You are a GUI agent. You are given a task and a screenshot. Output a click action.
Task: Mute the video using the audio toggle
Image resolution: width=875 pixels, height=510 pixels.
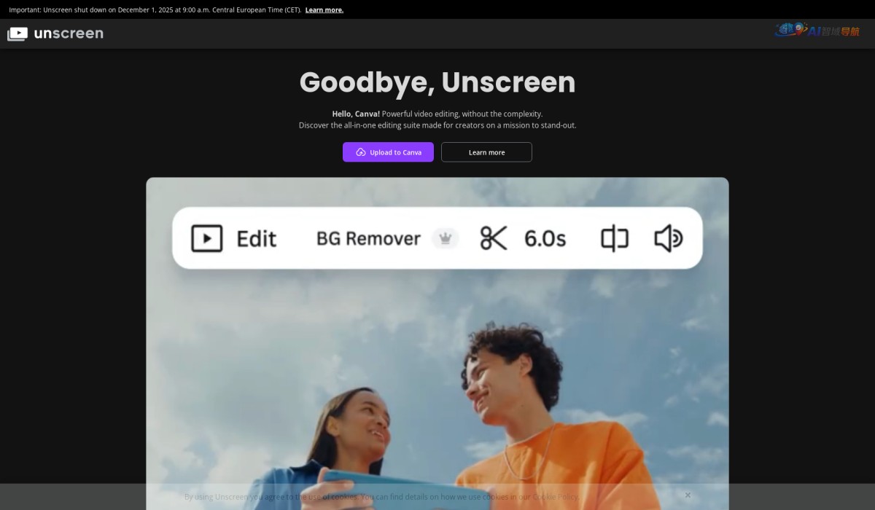667,238
